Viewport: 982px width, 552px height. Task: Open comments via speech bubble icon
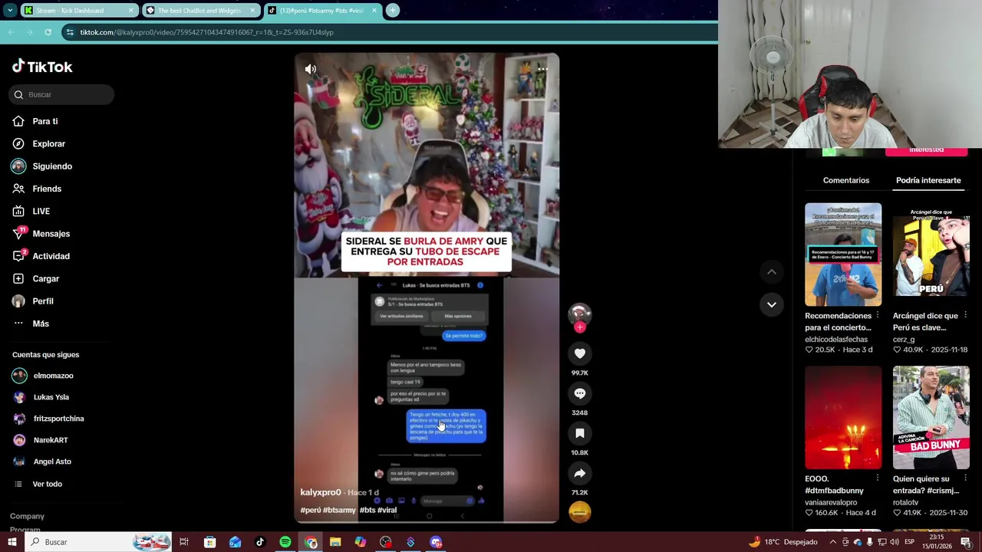pyautogui.click(x=580, y=393)
